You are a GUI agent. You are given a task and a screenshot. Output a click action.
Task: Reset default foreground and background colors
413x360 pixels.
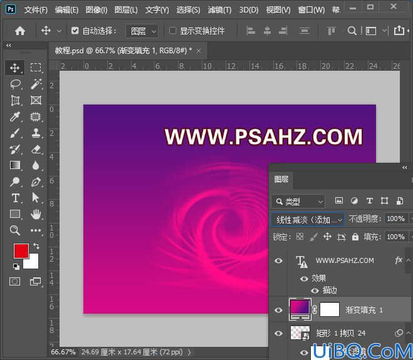click(16, 266)
